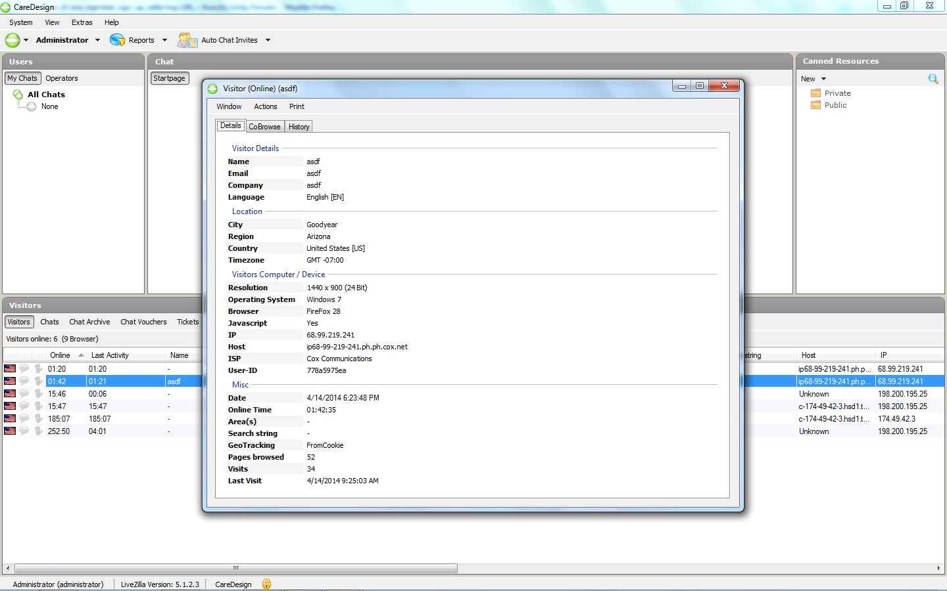Click the padlock icon in status bar
This screenshot has width=947, height=591.
point(266,584)
